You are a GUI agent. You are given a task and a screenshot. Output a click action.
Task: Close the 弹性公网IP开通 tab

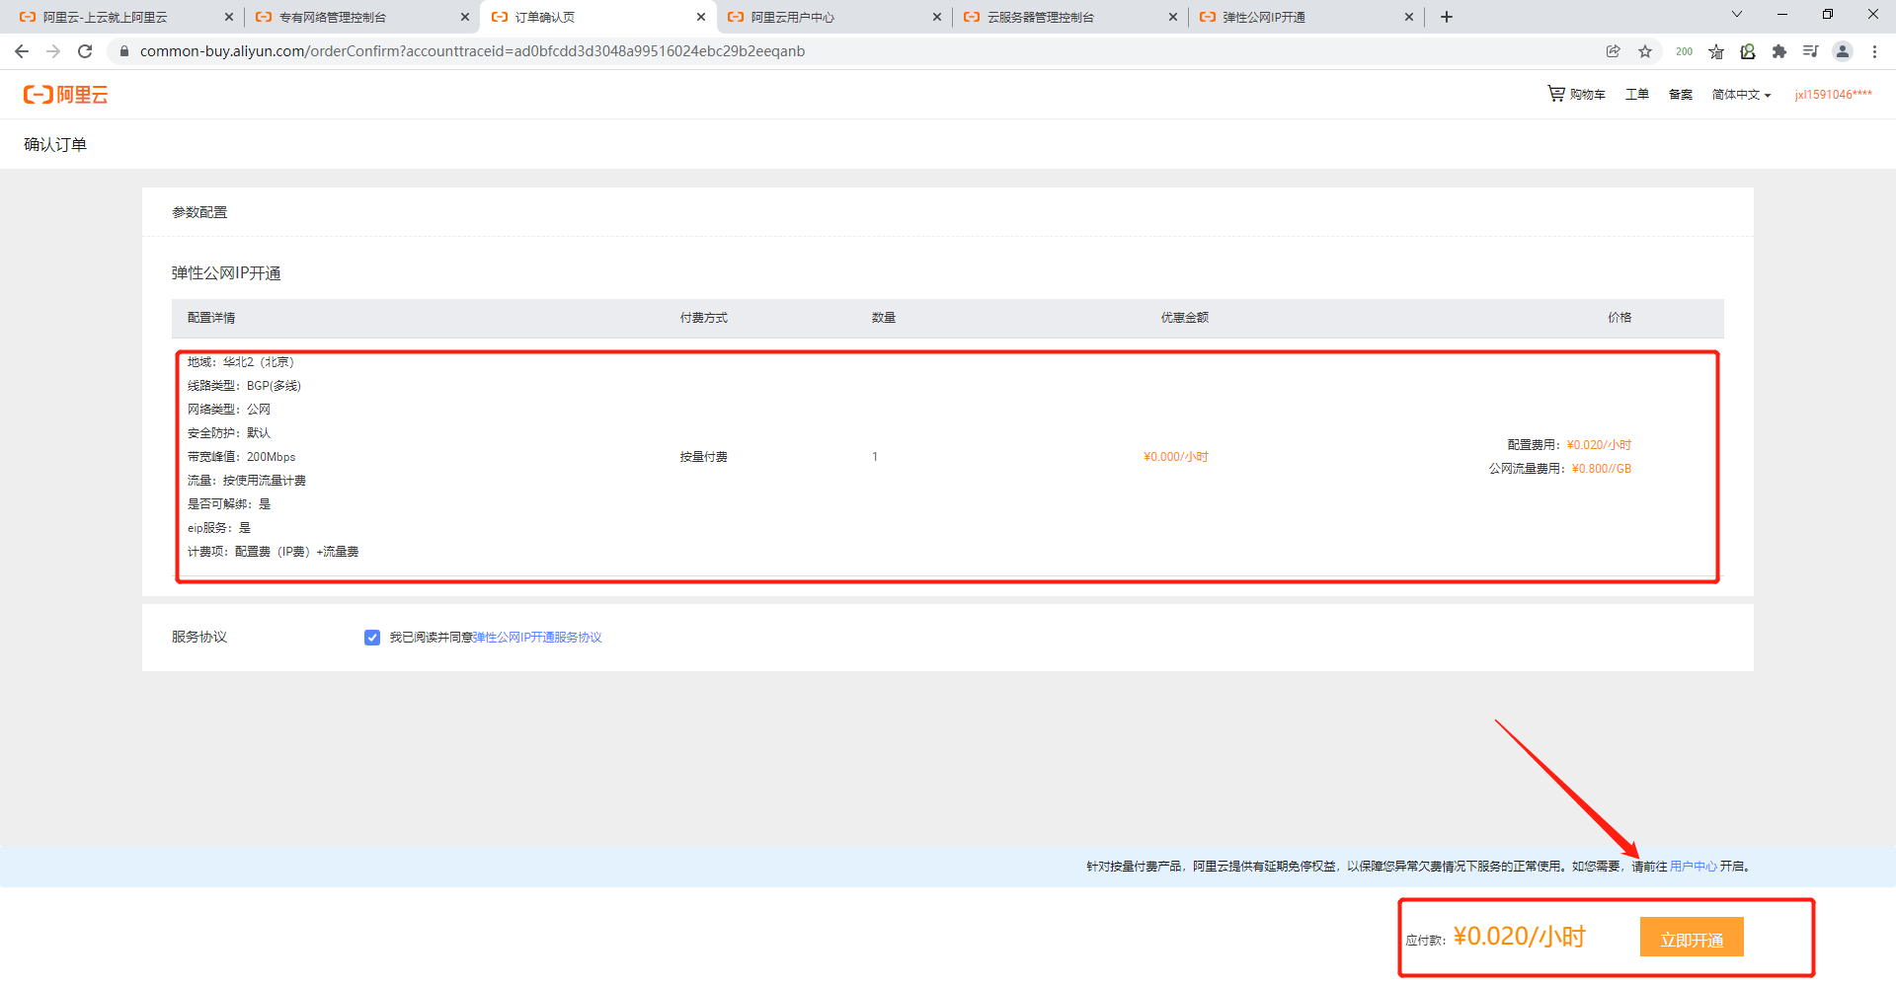pyautogui.click(x=1409, y=17)
